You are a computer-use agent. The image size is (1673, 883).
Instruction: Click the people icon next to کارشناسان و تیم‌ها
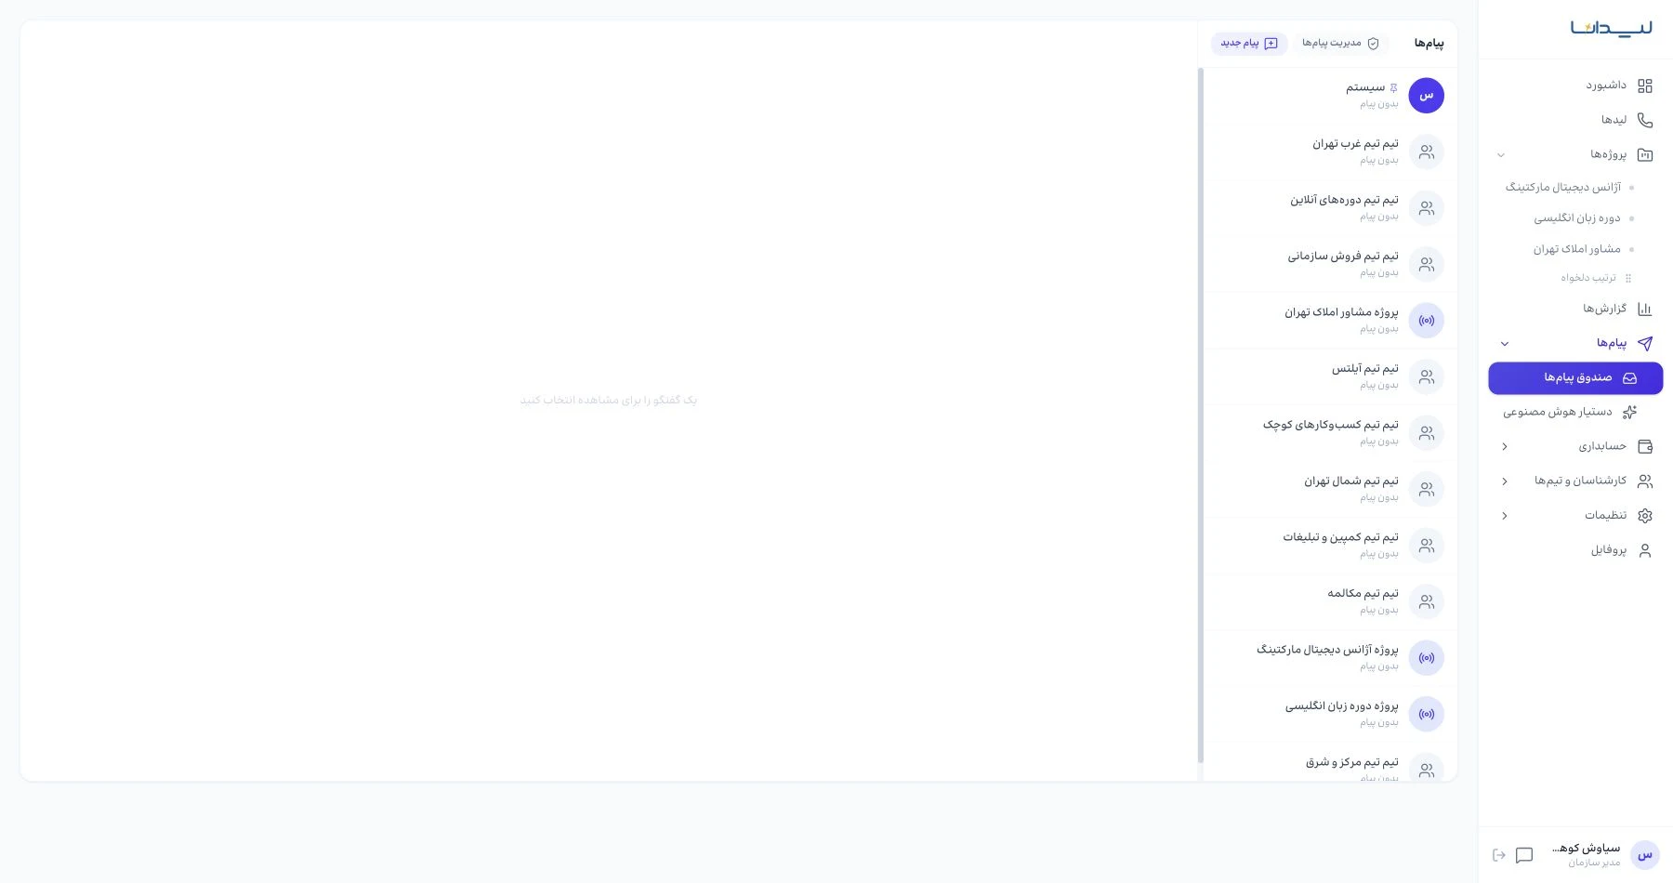pos(1644,481)
